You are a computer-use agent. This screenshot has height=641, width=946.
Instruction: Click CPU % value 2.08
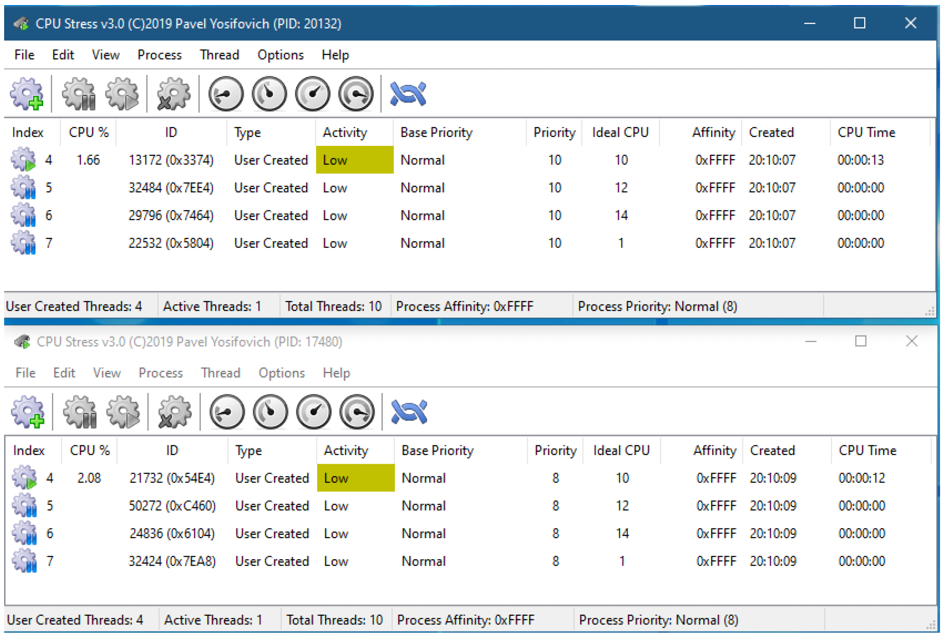coord(89,478)
